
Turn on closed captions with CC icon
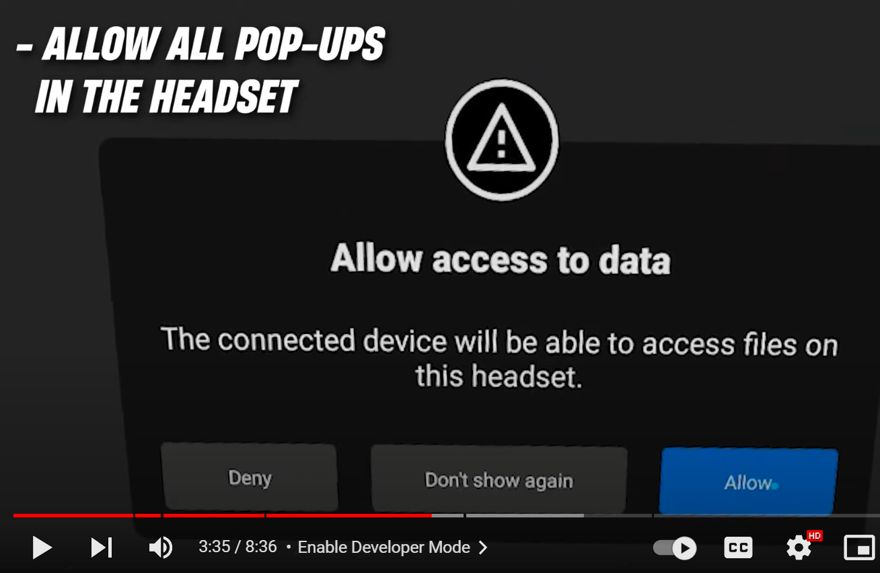pyautogui.click(x=738, y=547)
